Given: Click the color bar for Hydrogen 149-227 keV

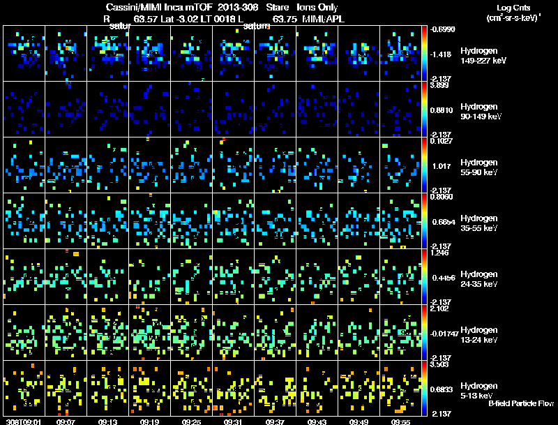Looking at the screenshot, I should [424, 54].
